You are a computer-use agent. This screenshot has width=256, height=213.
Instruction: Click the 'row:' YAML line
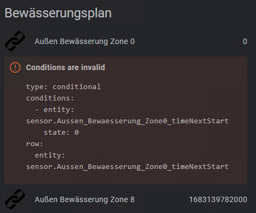(35, 144)
